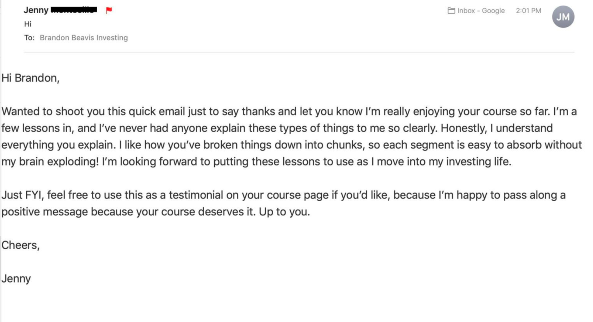The width and height of the screenshot is (593, 322).
Task: Click the word "testimonial" in the body
Action: [196, 195]
